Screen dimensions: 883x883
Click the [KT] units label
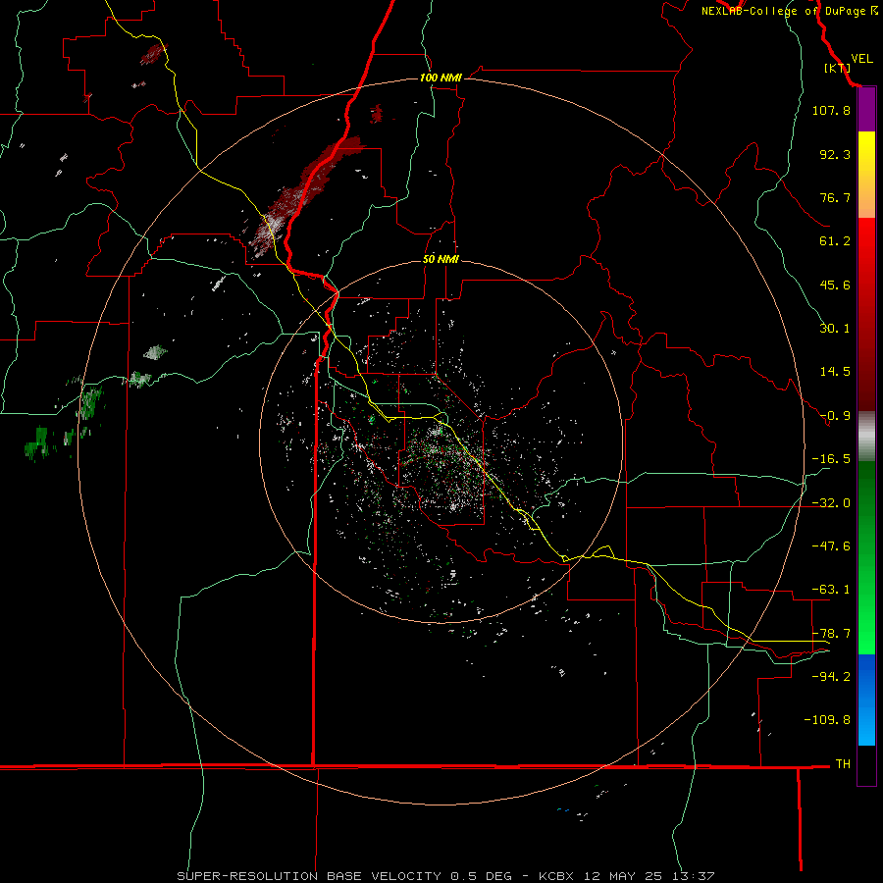click(x=837, y=68)
